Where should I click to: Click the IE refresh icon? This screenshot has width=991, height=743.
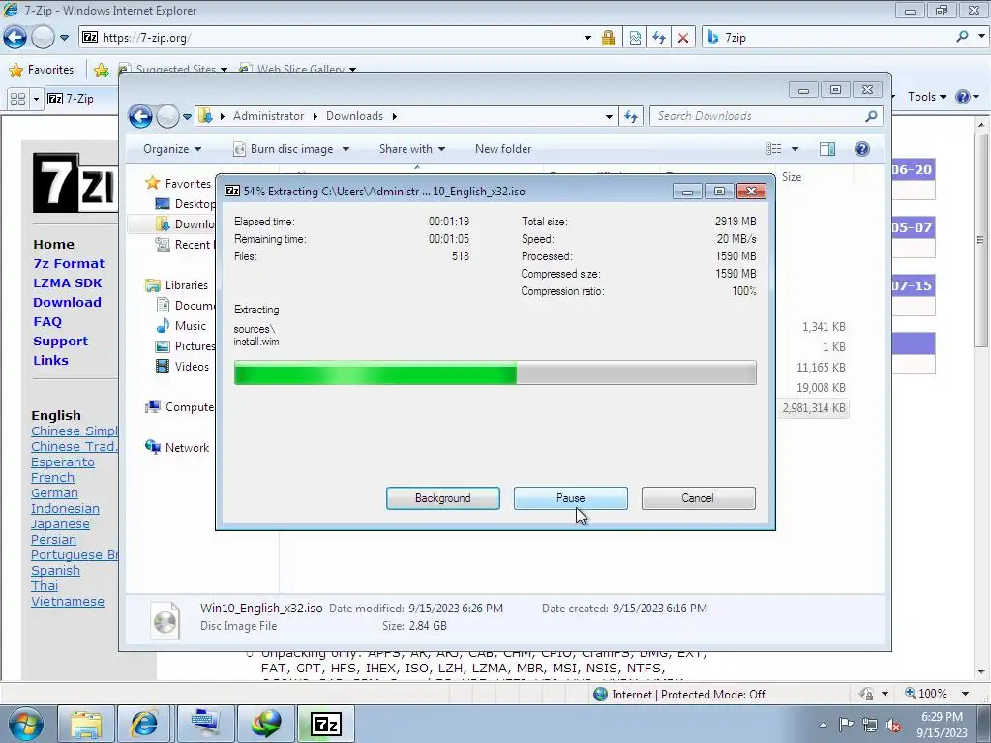point(659,38)
